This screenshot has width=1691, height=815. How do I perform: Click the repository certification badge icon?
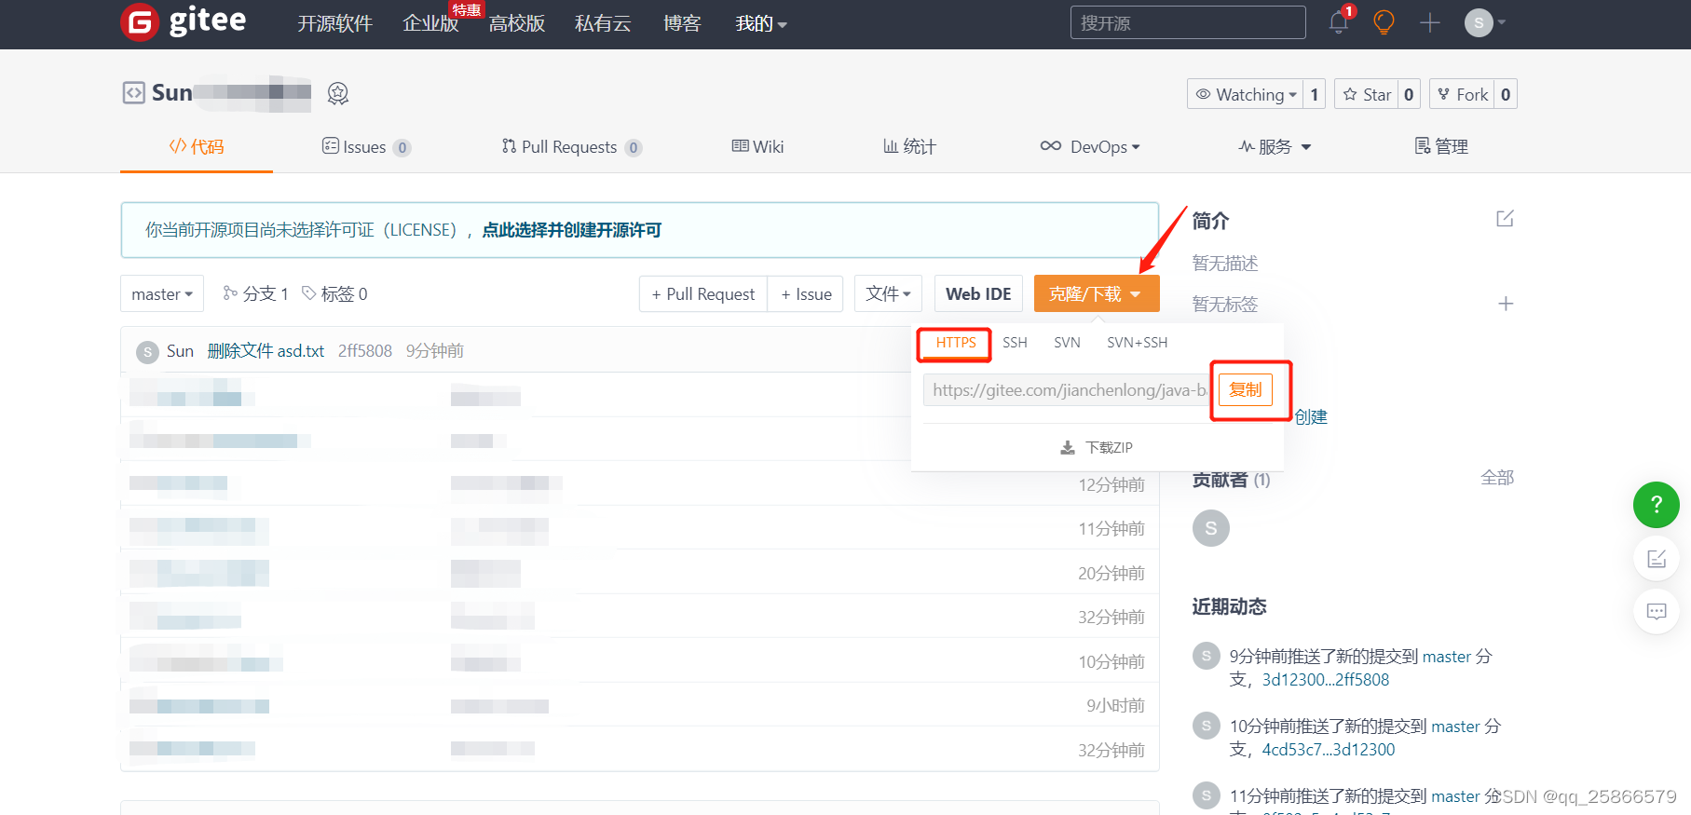pyautogui.click(x=338, y=93)
